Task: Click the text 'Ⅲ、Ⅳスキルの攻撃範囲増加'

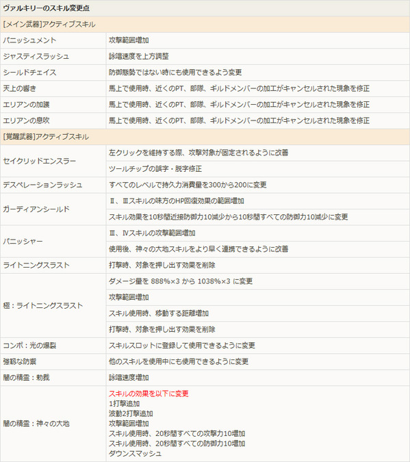Action: point(152,233)
